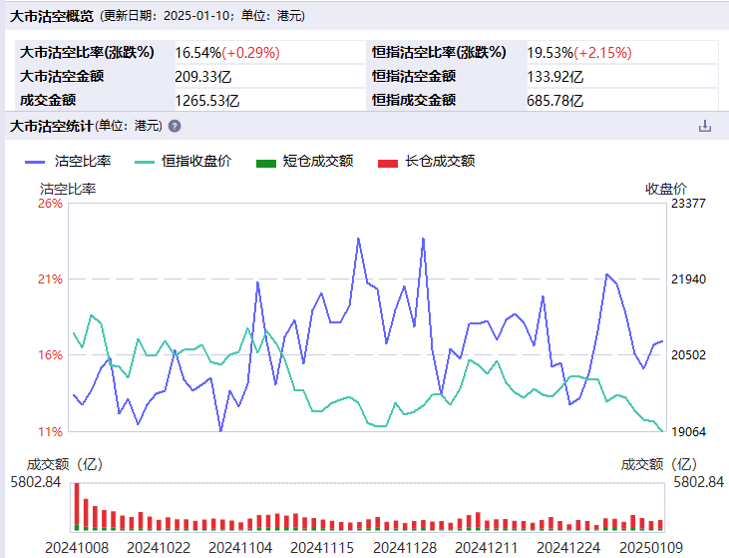This screenshot has height=558, width=729.
Task: Click the 20241128 date axis label
Action: point(404,547)
